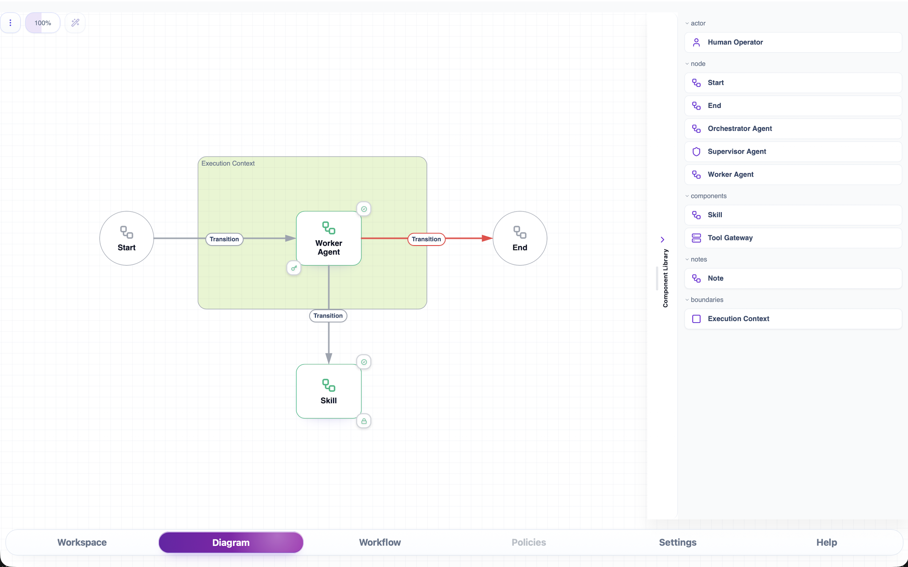Click the magic wand auto-layout icon
Screen dimensions: 908x567
[x=75, y=23]
